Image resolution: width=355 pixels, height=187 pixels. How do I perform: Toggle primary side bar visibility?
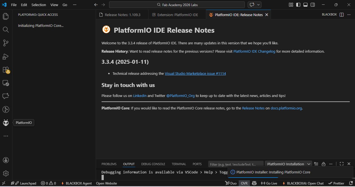298,5
